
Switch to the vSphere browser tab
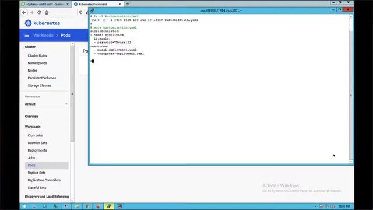(x=45, y=4)
